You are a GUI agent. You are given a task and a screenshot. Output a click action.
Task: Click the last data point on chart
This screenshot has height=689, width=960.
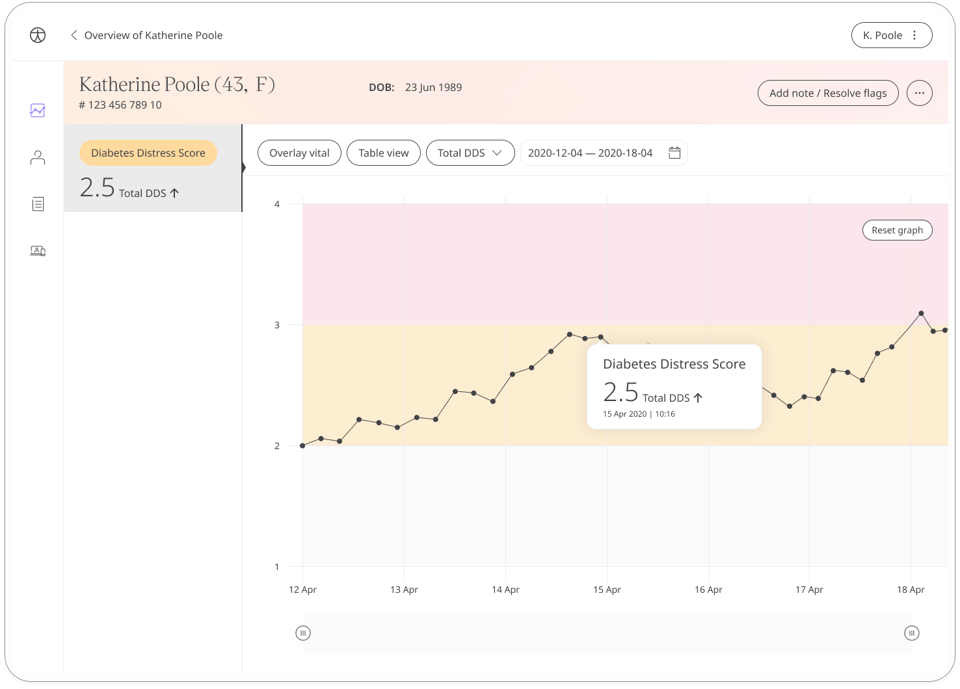coord(945,330)
